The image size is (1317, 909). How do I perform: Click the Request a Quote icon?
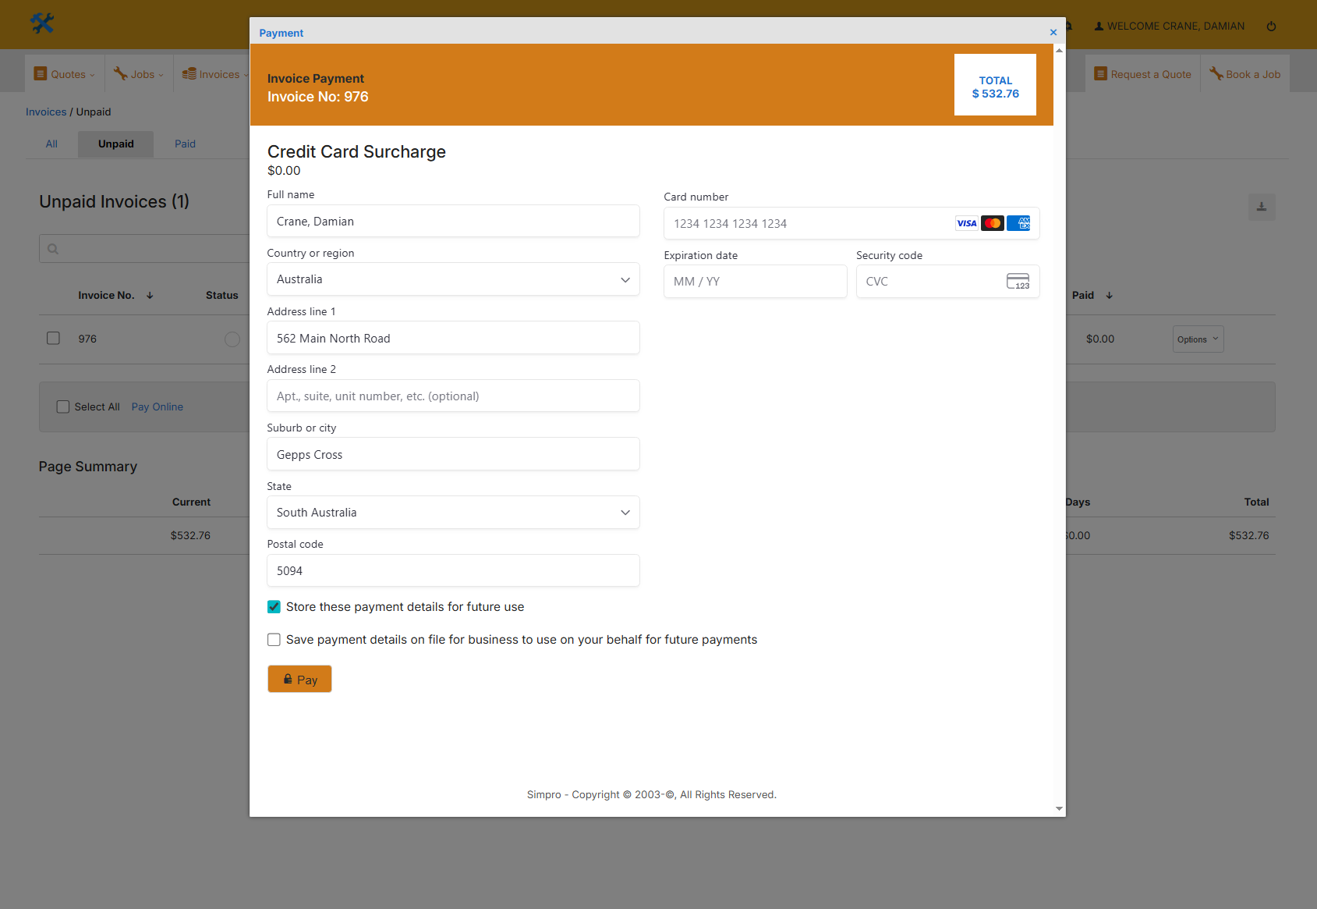(1100, 74)
